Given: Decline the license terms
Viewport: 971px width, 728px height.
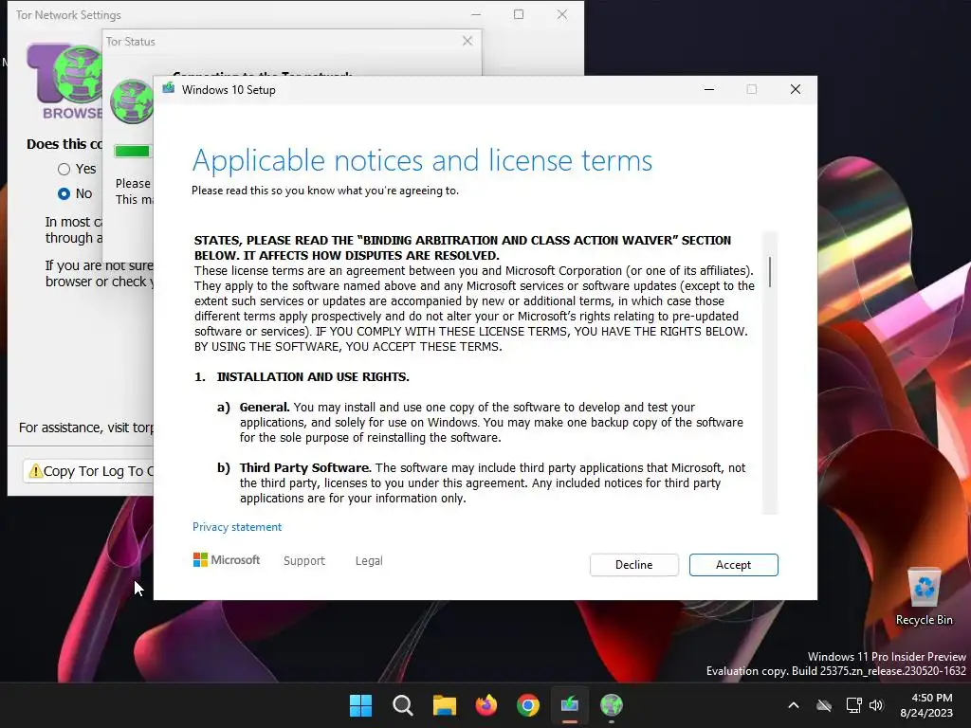Looking at the screenshot, I should tap(633, 565).
